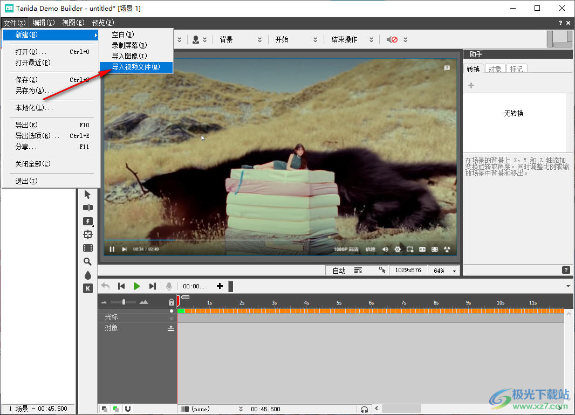Expand the user avatar dropdown chevron

204,39
